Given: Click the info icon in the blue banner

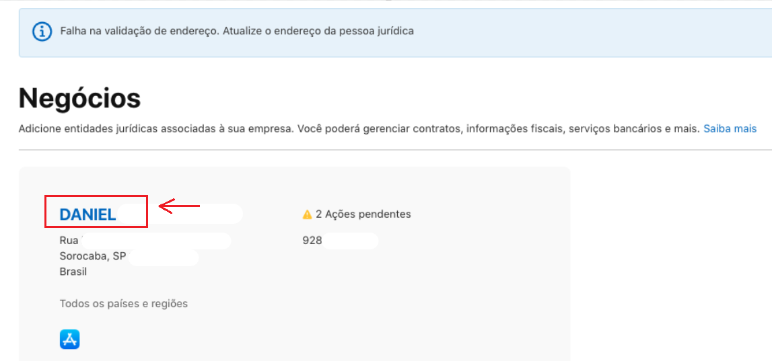Looking at the screenshot, I should coord(42,32).
